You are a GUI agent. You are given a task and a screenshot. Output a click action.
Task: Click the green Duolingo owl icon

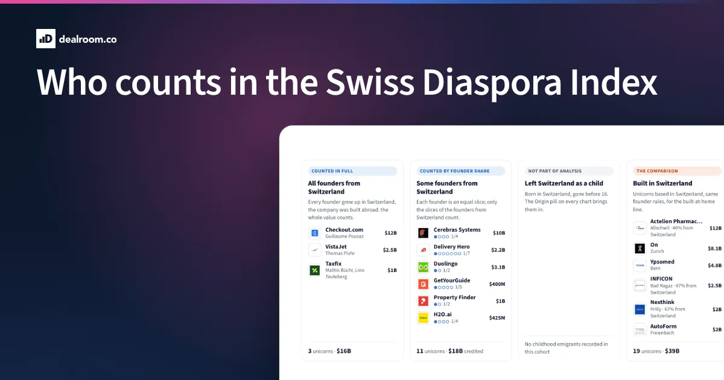[x=423, y=267]
